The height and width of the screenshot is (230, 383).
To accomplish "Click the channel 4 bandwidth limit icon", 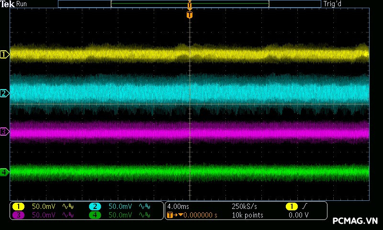I will (x=145, y=215).
